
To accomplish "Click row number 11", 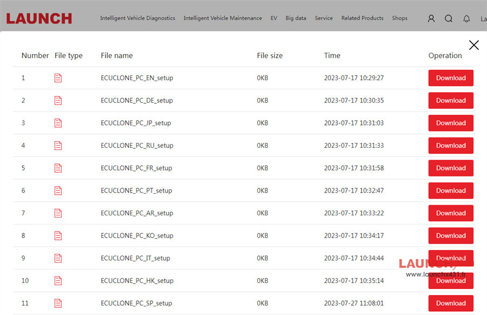I will (25, 303).
